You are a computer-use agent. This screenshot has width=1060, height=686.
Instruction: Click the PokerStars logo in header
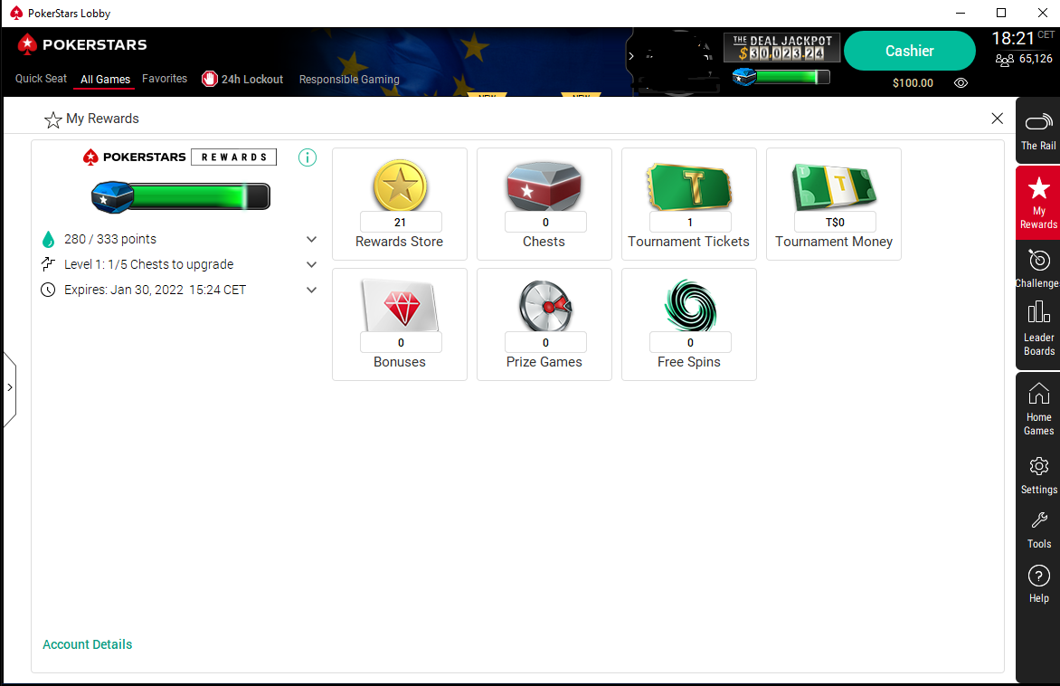[81, 44]
